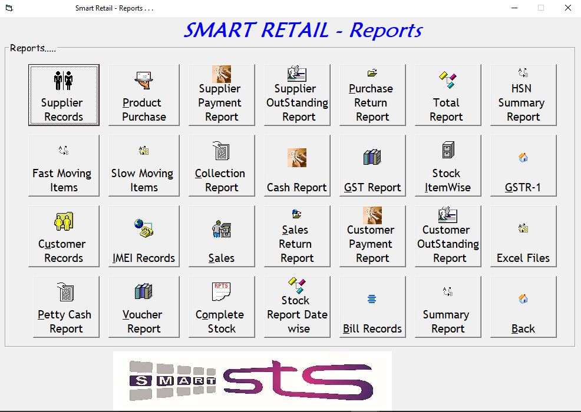Open the Cash Report
Image resolution: width=581 pixels, height=412 pixels.
(x=297, y=165)
